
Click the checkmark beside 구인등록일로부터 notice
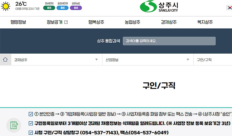(31, 123)
